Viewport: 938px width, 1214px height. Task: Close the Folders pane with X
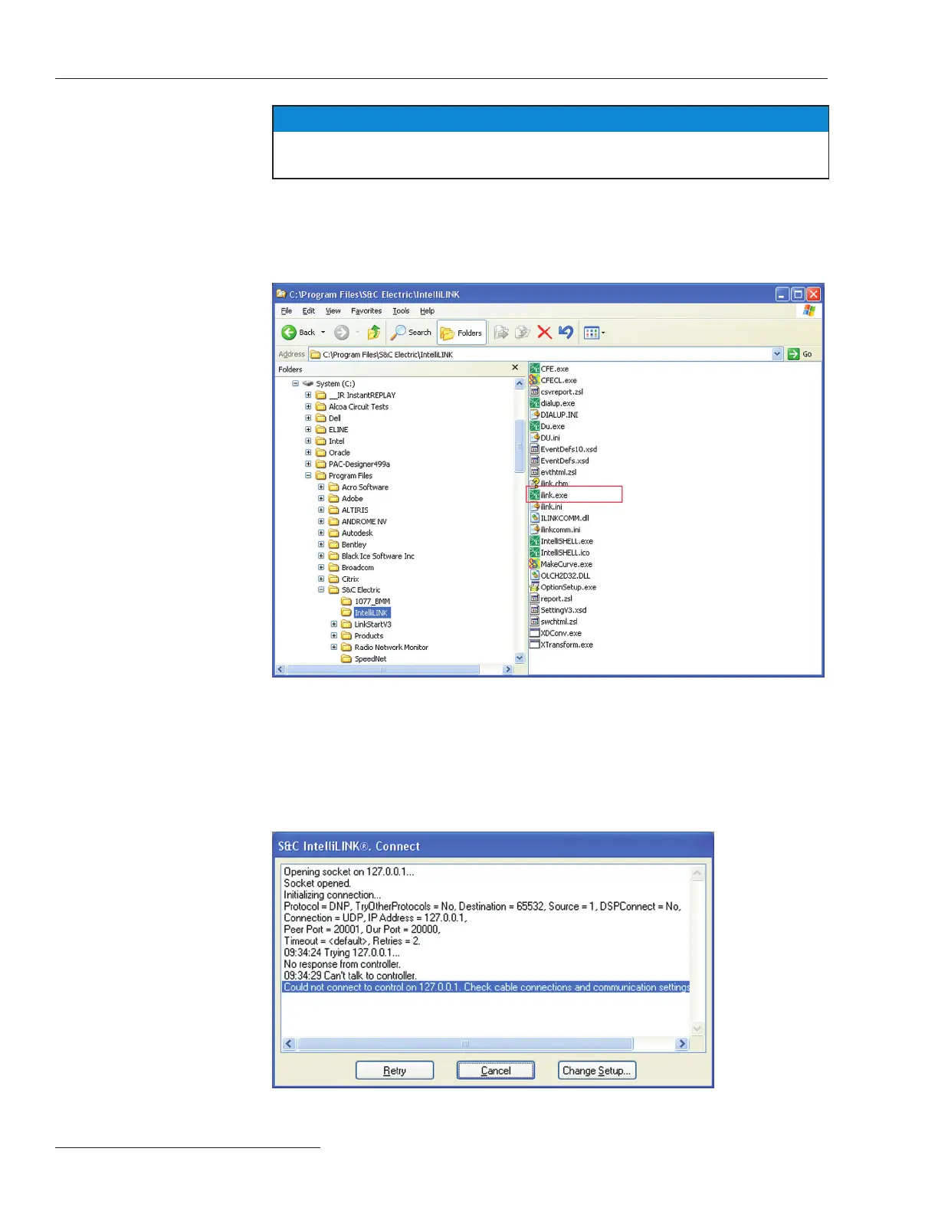point(515,368)
